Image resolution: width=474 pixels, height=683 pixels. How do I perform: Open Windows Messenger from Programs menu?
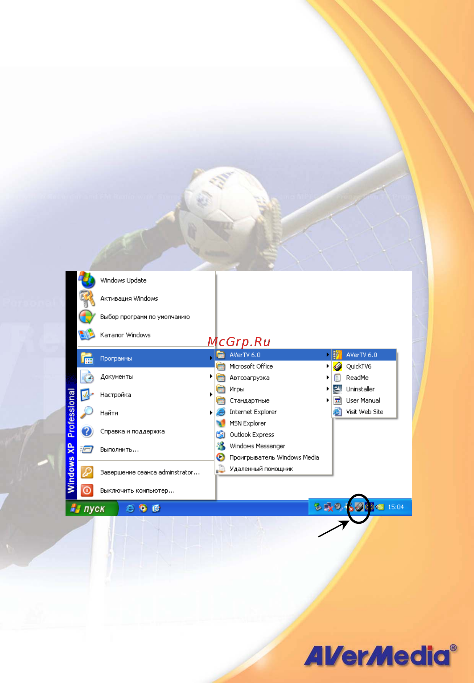coord(273,446)
